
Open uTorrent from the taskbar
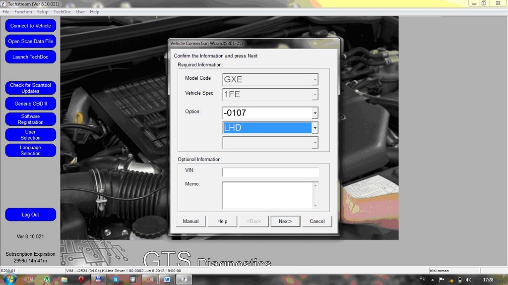[x=47, y=279]
